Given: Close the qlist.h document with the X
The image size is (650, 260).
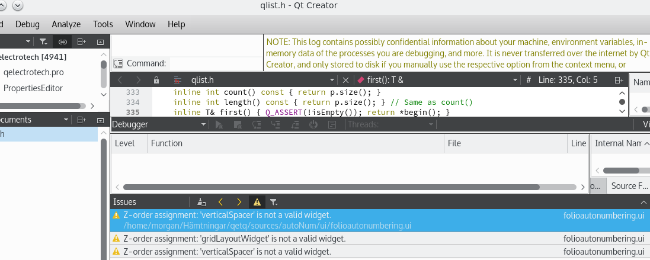Looking at the screenshot, I should (x=345, y=80).
